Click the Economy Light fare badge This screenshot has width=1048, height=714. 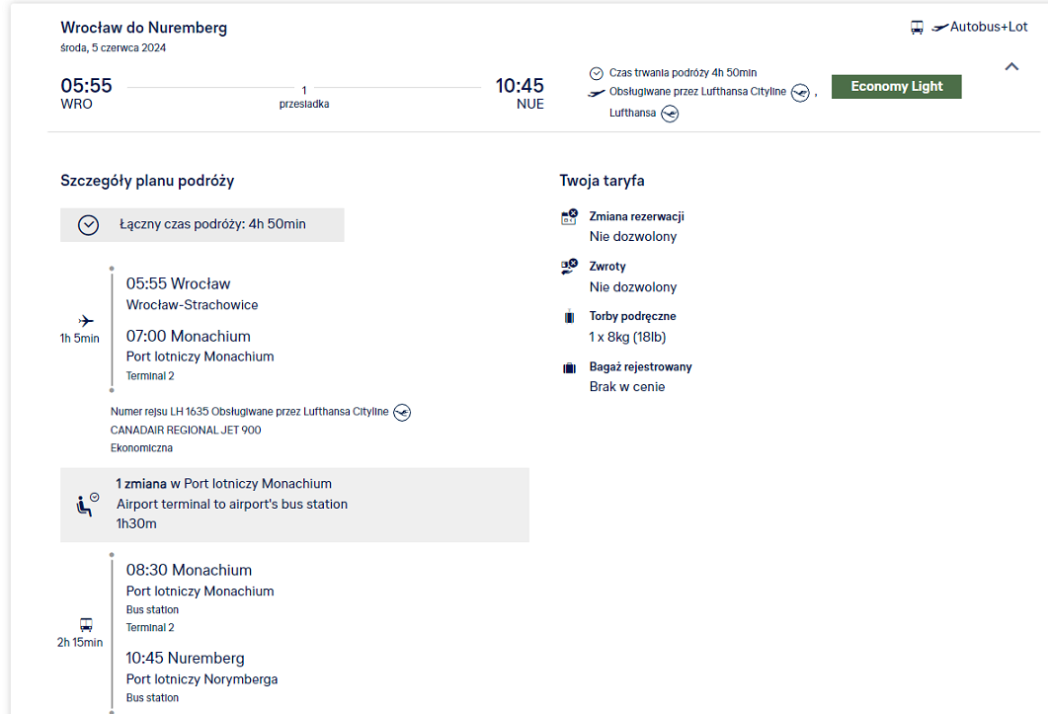(x=896, y=86)
